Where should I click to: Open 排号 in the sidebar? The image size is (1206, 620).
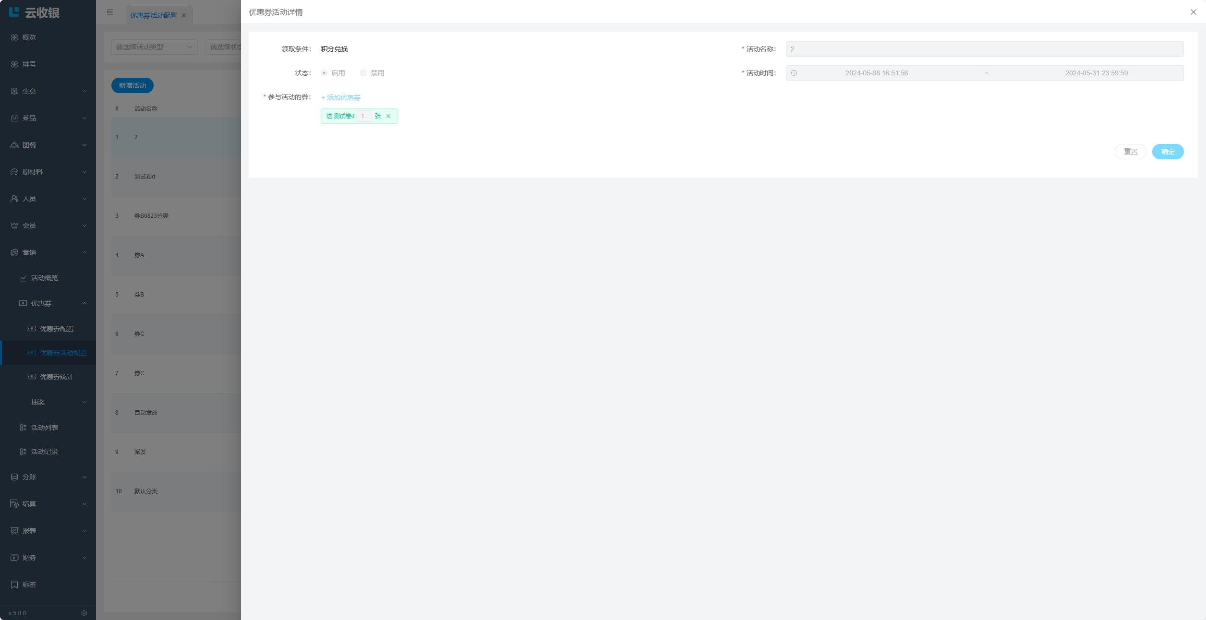tap(29, 64)
